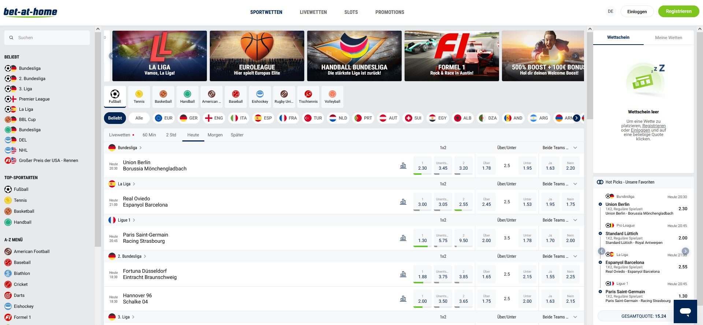
Task: Click the green Registrieren button
Action: (679, 11)
